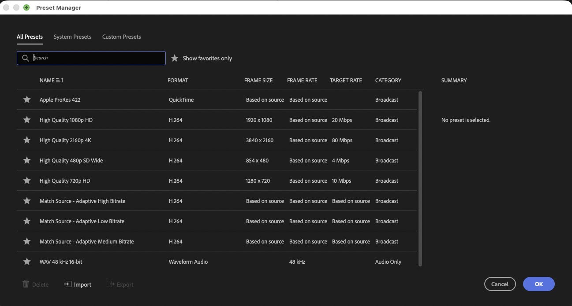Screen dimensions: 572x306
Task: Click the QuickTime format cell
Action: click(181, 100)
